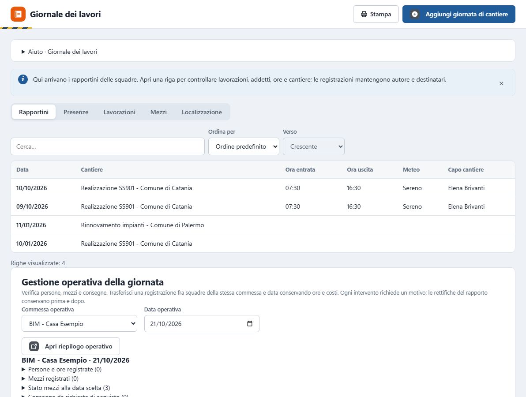
Task: Open the row dated 10/10/2026
Action: coord(263,188)
